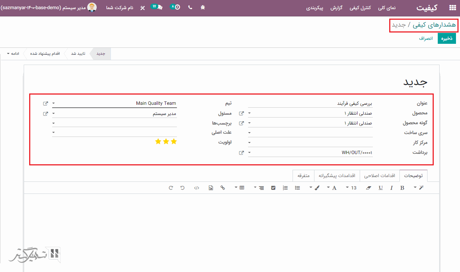Toggle italic text formatting
Screen dimensions: 460x272
click(x=391, y=188)
